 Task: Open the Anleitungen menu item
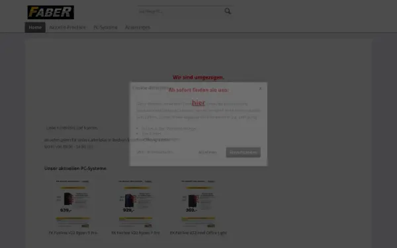coord(138,27)
